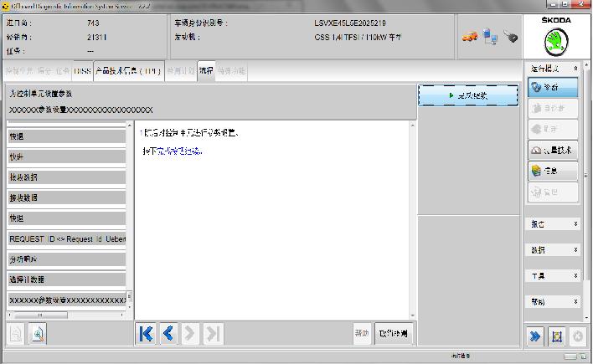
Task: Click the magnifier document icon at bottom left
Action: click(38, 334)
